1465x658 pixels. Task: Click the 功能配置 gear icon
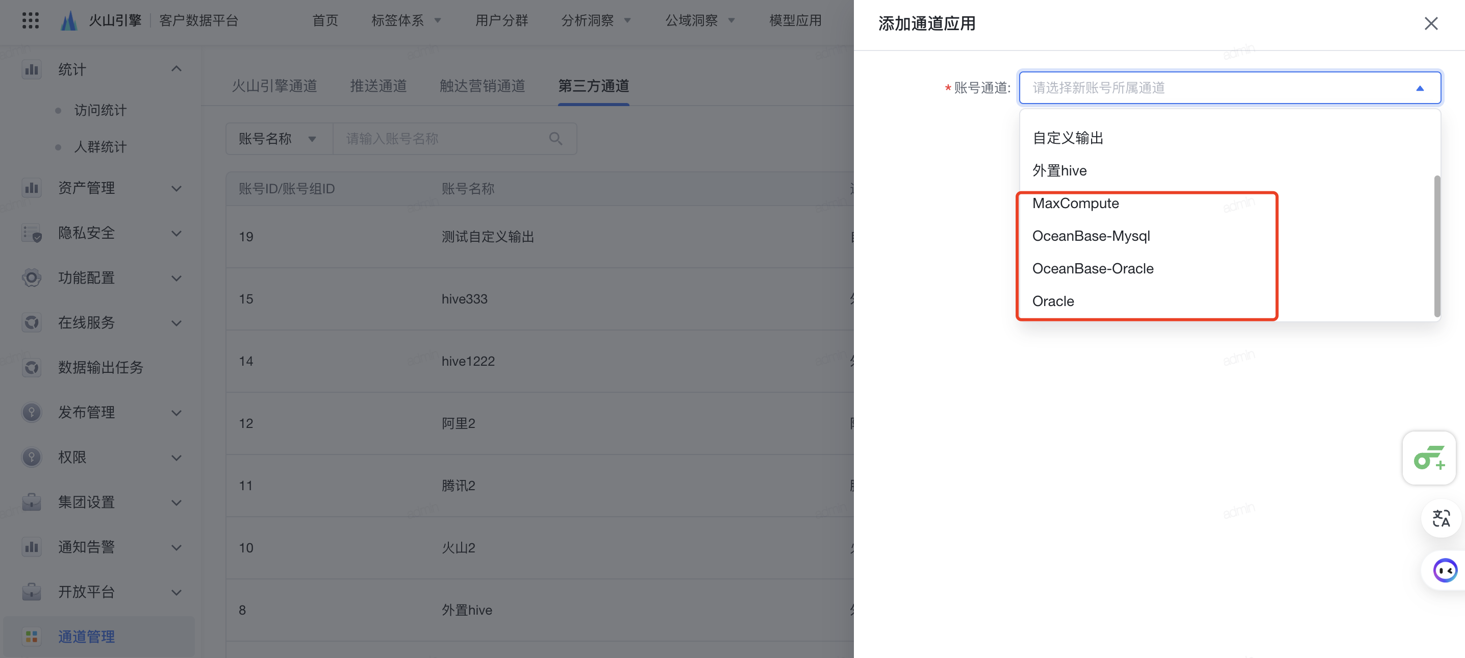coord(31,278)
